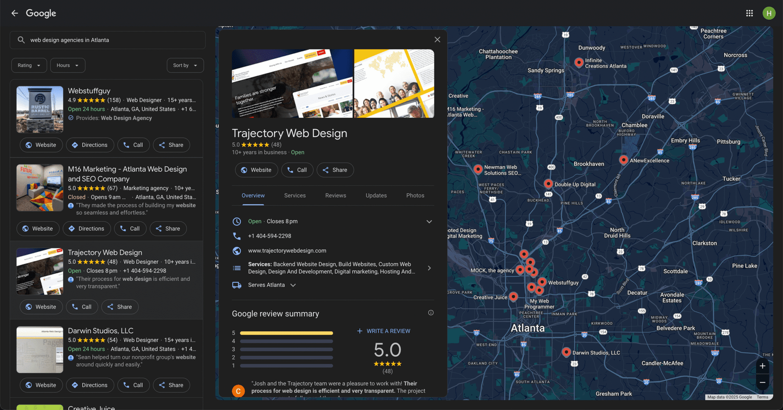Call Webstuffguy
The width and height of the screenshot is (783, 410).
[x=133, y=145]
